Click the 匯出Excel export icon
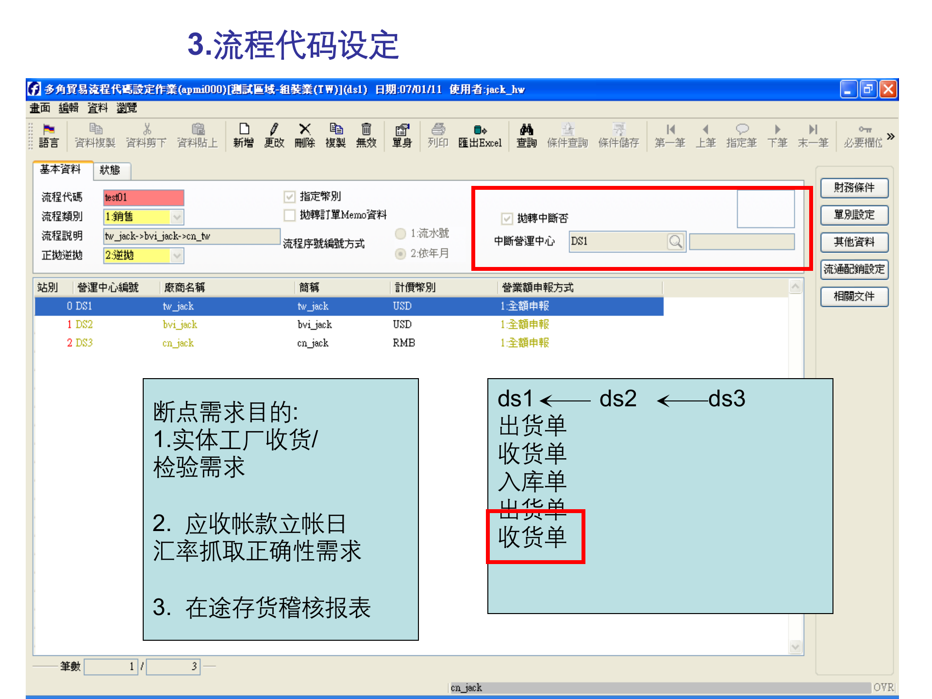This screenshot has width=932, height=699. pos(480,136)
